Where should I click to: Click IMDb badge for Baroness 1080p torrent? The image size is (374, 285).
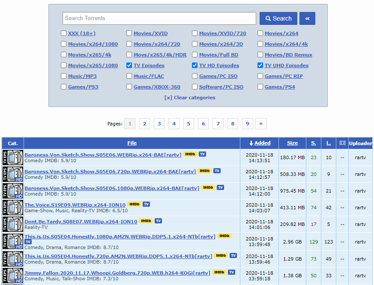(x=208, y=187)
